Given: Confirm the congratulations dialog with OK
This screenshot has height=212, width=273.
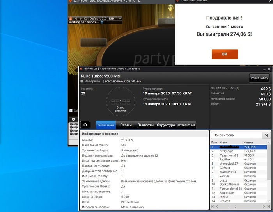Looking at the screenshot, I should (x=225, y=54).
